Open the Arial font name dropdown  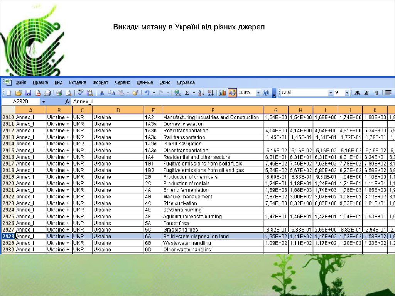[331, 93]
